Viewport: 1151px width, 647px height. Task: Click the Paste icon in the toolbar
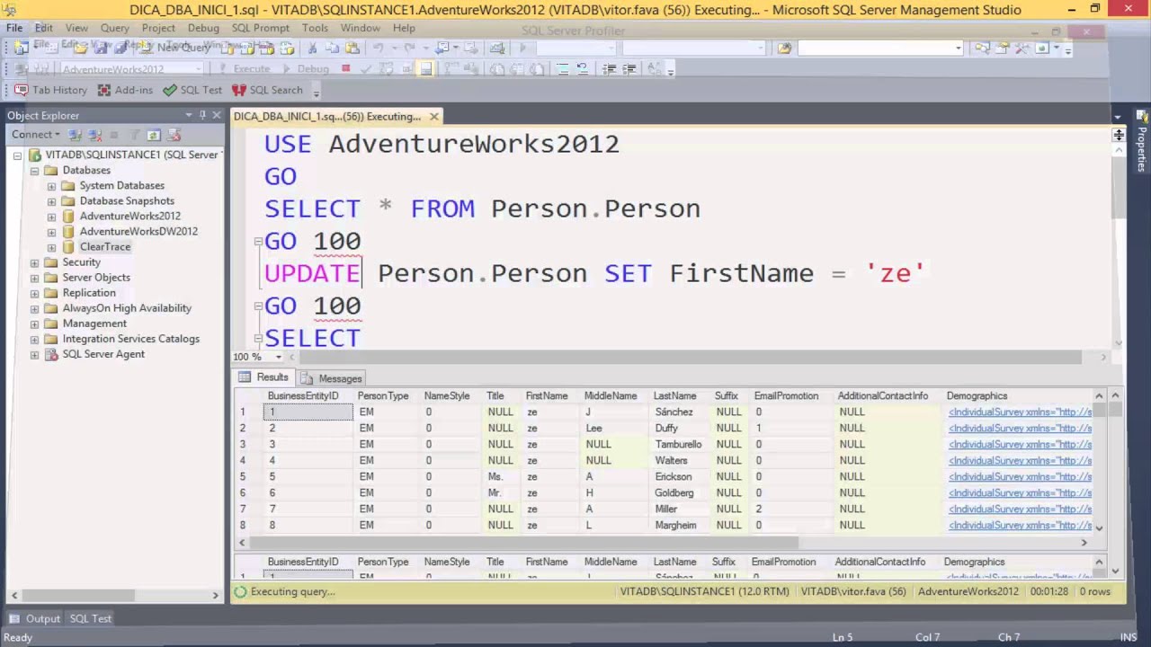pyautogui.click(x=352, y=48)
